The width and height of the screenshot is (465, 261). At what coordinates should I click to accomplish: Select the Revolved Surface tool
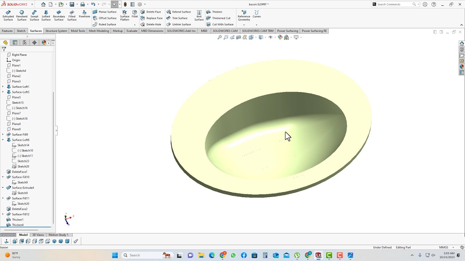click(x=21, y=16)
